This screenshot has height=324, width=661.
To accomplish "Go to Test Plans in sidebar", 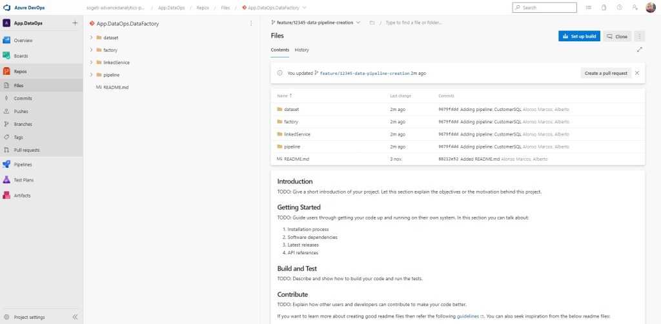I will [x=23, y=180].
